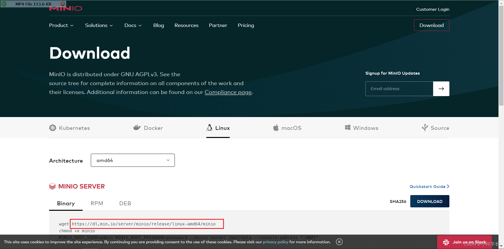Click the Linux penguin icon
504x249 pixels.
pyautogui.click(x=209, y=128)
